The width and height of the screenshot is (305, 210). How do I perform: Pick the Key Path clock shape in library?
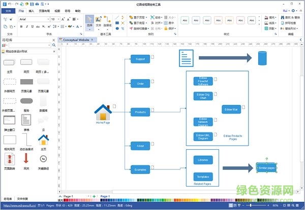[43, 159]
